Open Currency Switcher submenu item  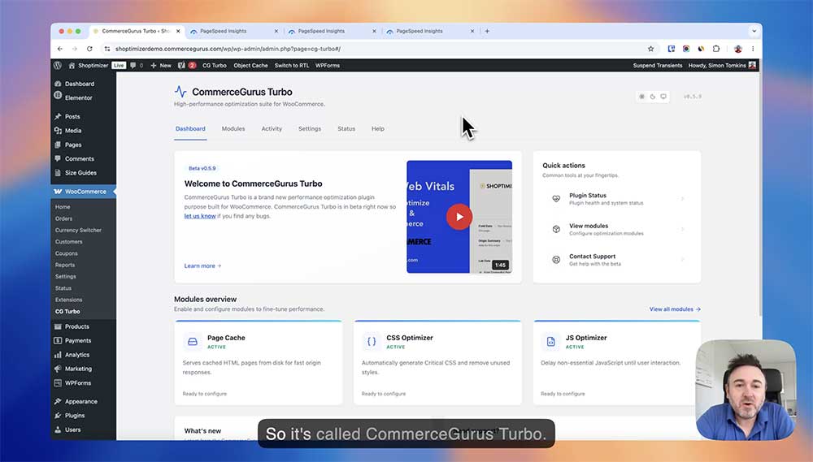coord(78,230)
